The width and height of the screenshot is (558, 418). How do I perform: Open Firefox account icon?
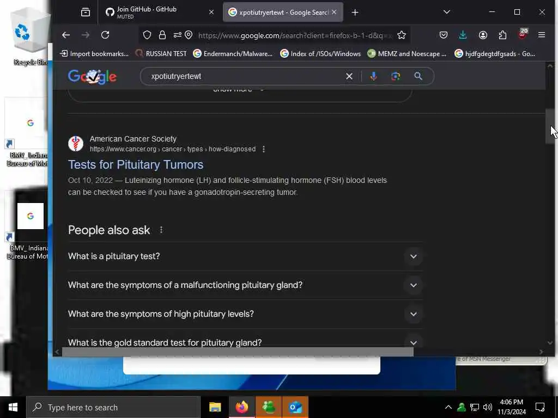tap(483, 35)
